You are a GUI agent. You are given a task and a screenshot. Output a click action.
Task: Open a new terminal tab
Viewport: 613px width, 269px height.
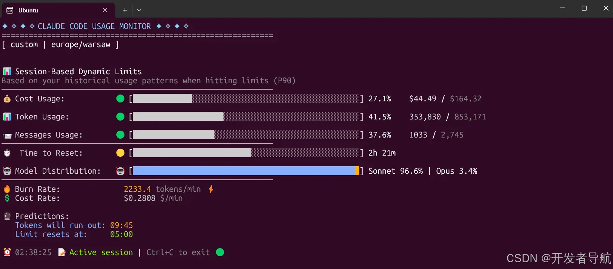(x=125, y=10)
